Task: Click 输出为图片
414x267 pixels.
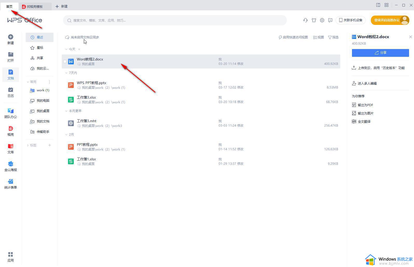Action: point(363,113)
